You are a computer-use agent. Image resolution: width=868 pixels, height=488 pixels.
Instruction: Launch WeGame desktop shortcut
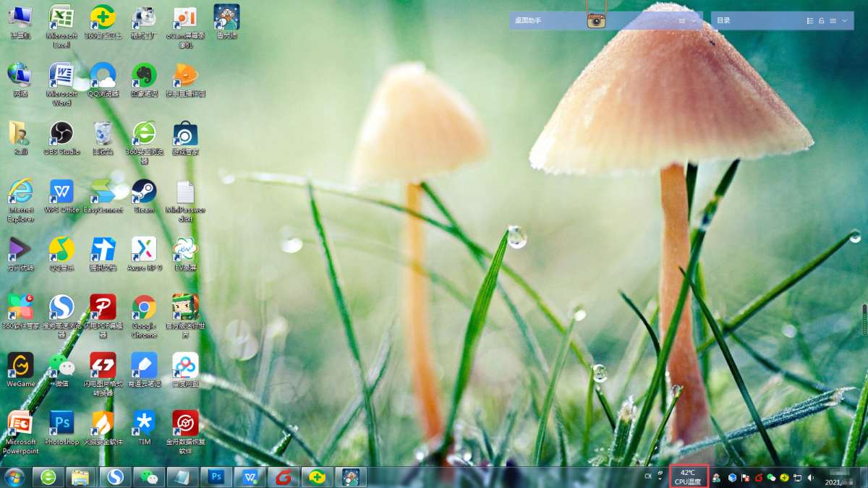pyautogui.click(x=20, y=370)
